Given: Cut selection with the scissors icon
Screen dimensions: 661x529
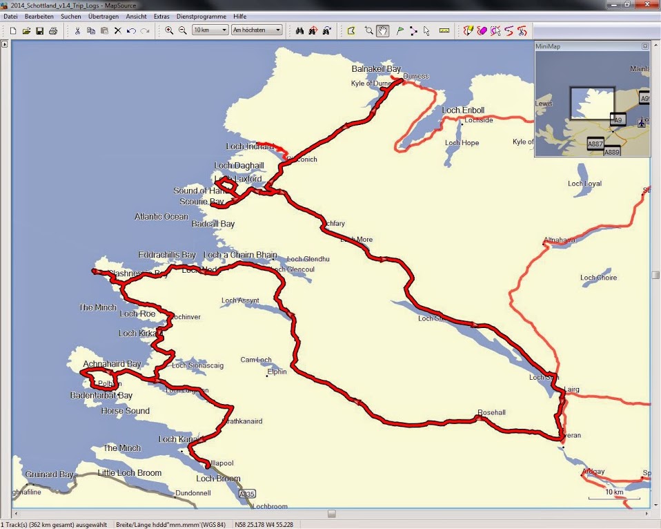Looking at the screenshot, I should coord(77,30).
